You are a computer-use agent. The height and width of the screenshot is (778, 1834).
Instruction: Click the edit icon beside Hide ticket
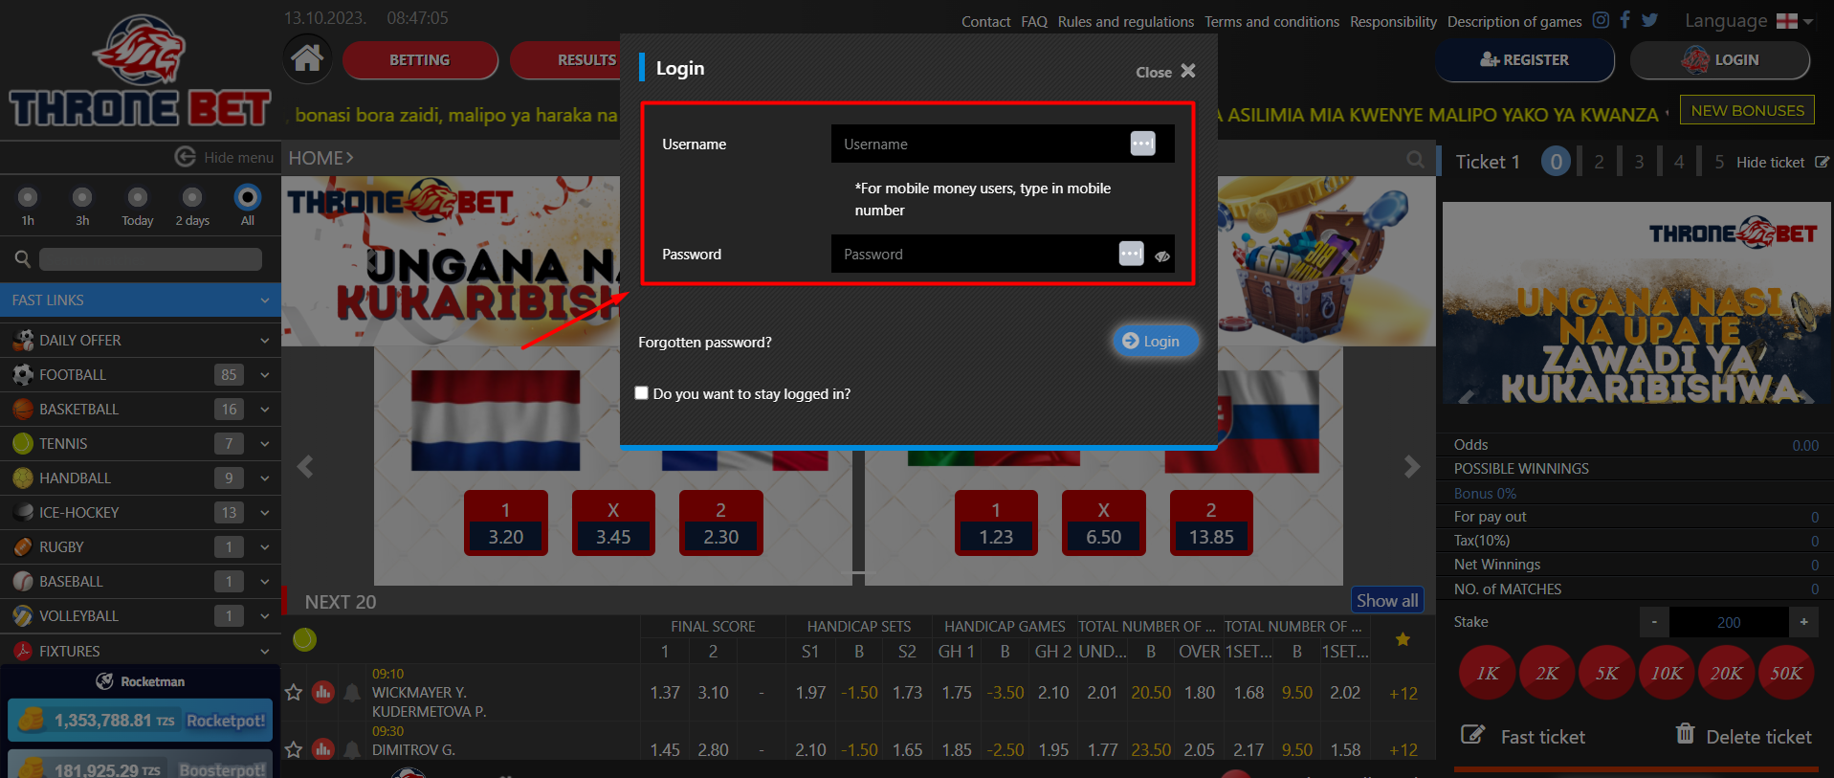point(1822,163)
